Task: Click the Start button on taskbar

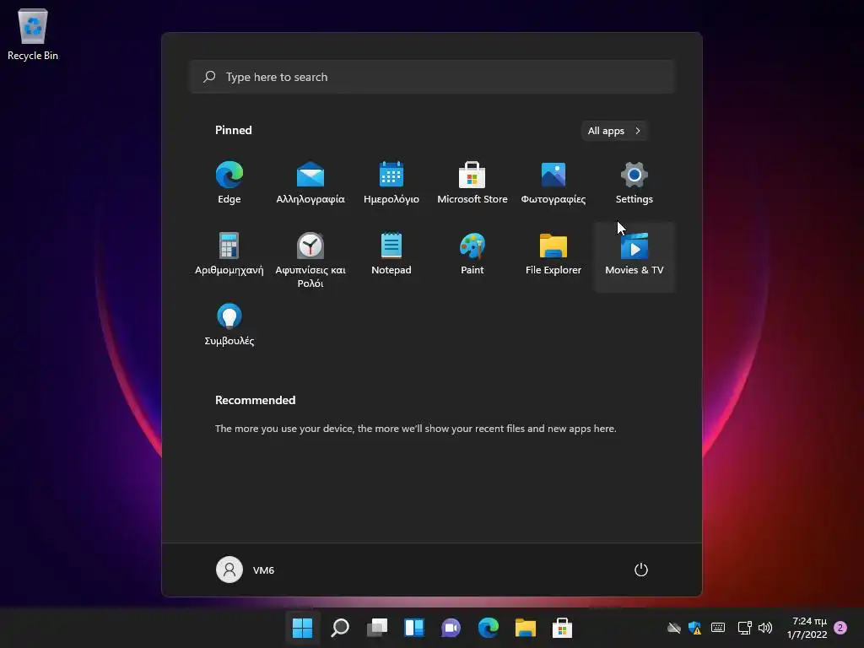Action: (x=303, y=628)
